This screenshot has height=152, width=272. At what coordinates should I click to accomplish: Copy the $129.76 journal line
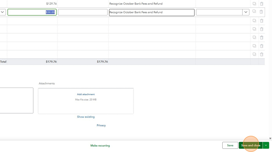pos(254,4)
